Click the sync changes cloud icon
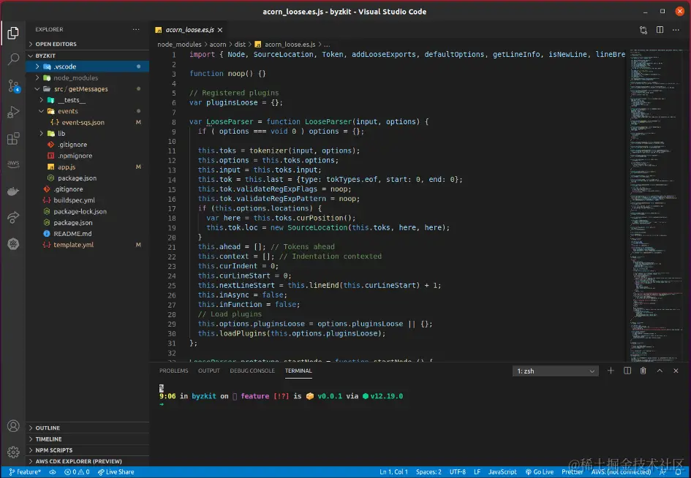 pos(53,472)
